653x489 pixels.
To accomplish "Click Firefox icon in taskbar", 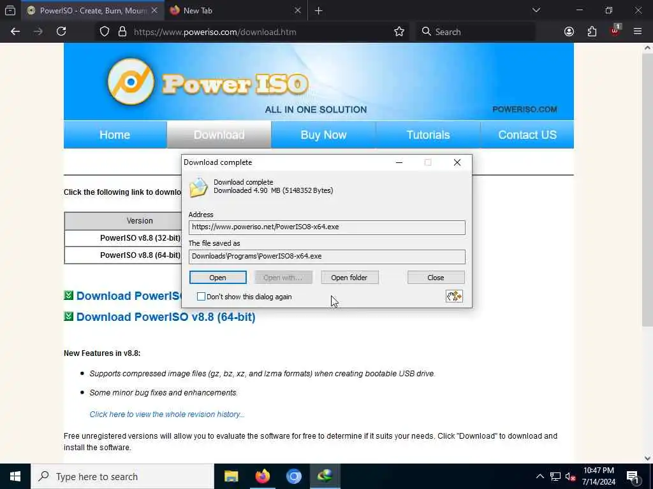I will (x=262, y=476).
